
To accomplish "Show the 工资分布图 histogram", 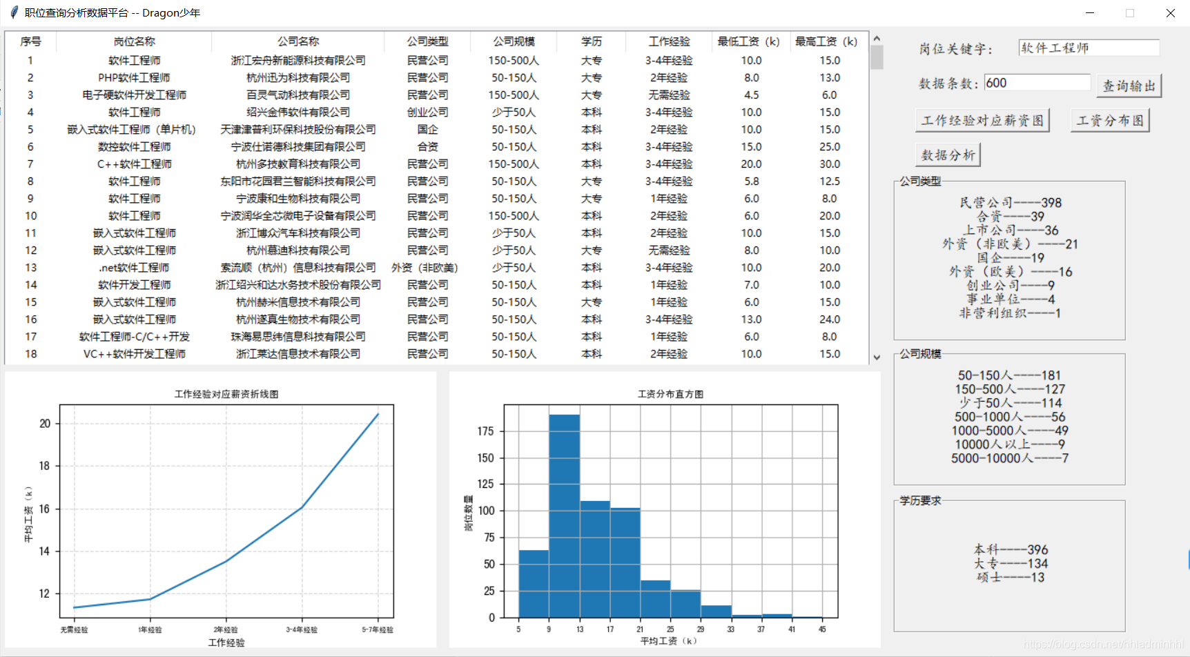I will [1109, 121].
